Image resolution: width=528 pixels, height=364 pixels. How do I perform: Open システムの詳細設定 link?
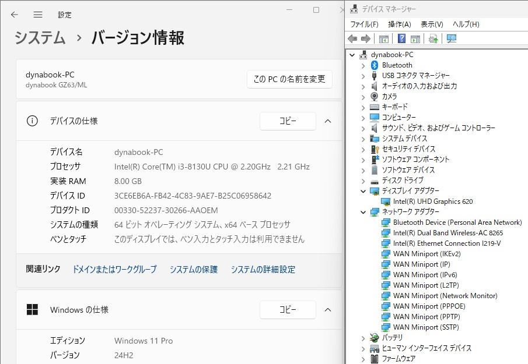coord(263,269)
